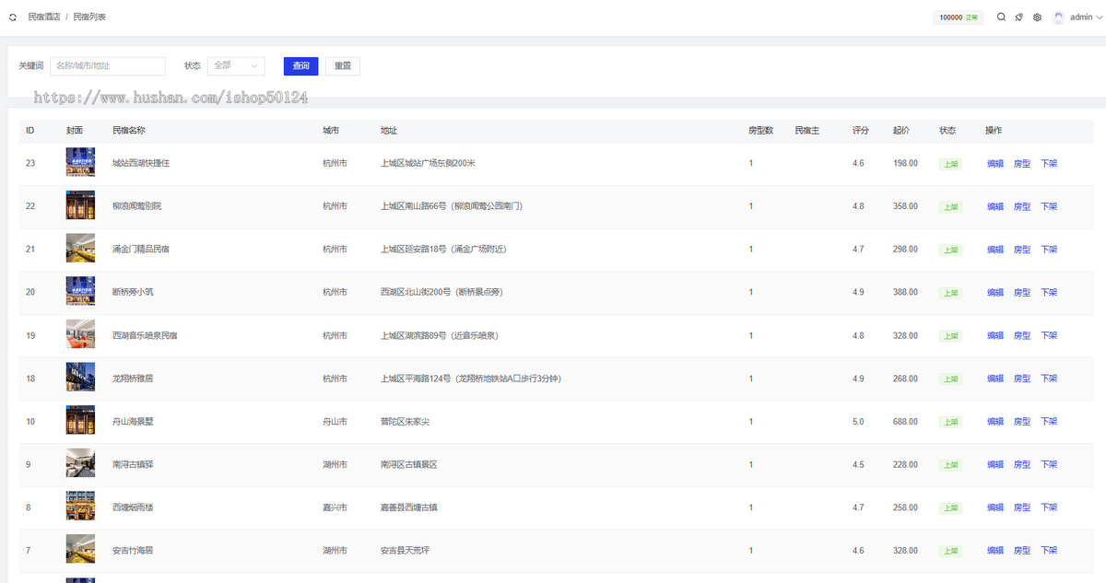Image resolution: width=1106 pixels, height=583 pixels.
Task: Focus the 关键词 keyword input field
Action: coord(108,66)
